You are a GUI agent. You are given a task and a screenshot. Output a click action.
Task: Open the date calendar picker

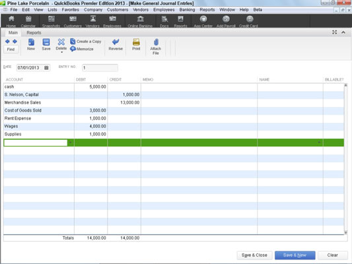pos(46,68)
